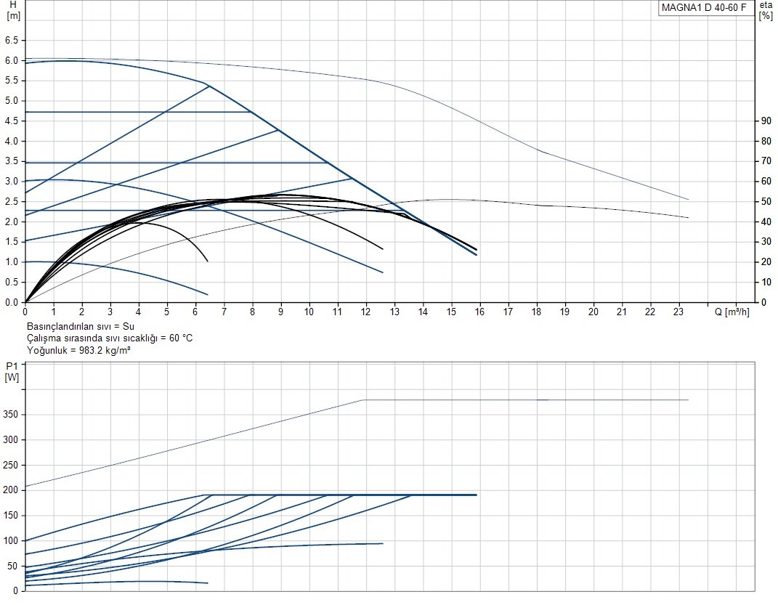Click the 50 tick on eta axis

point(766,201)
